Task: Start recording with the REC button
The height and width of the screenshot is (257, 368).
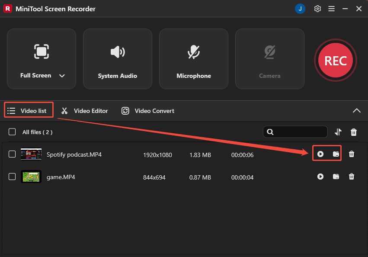Action: [336, 61]
